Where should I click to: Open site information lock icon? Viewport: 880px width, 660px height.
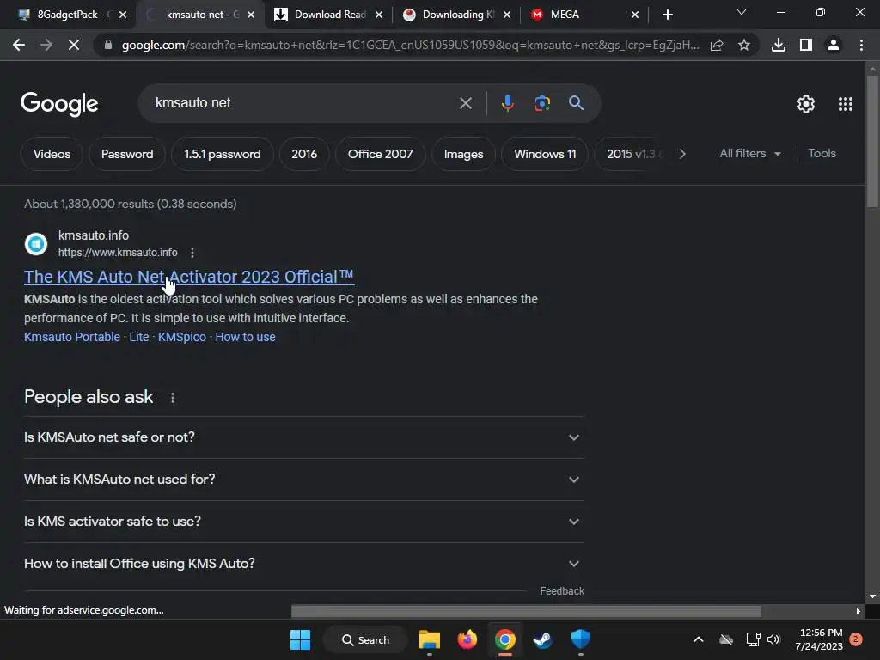108,45
